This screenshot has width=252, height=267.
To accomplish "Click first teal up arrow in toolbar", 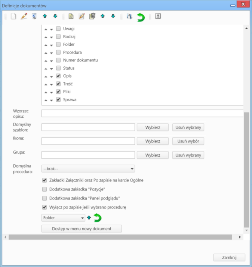I will 45,16.
